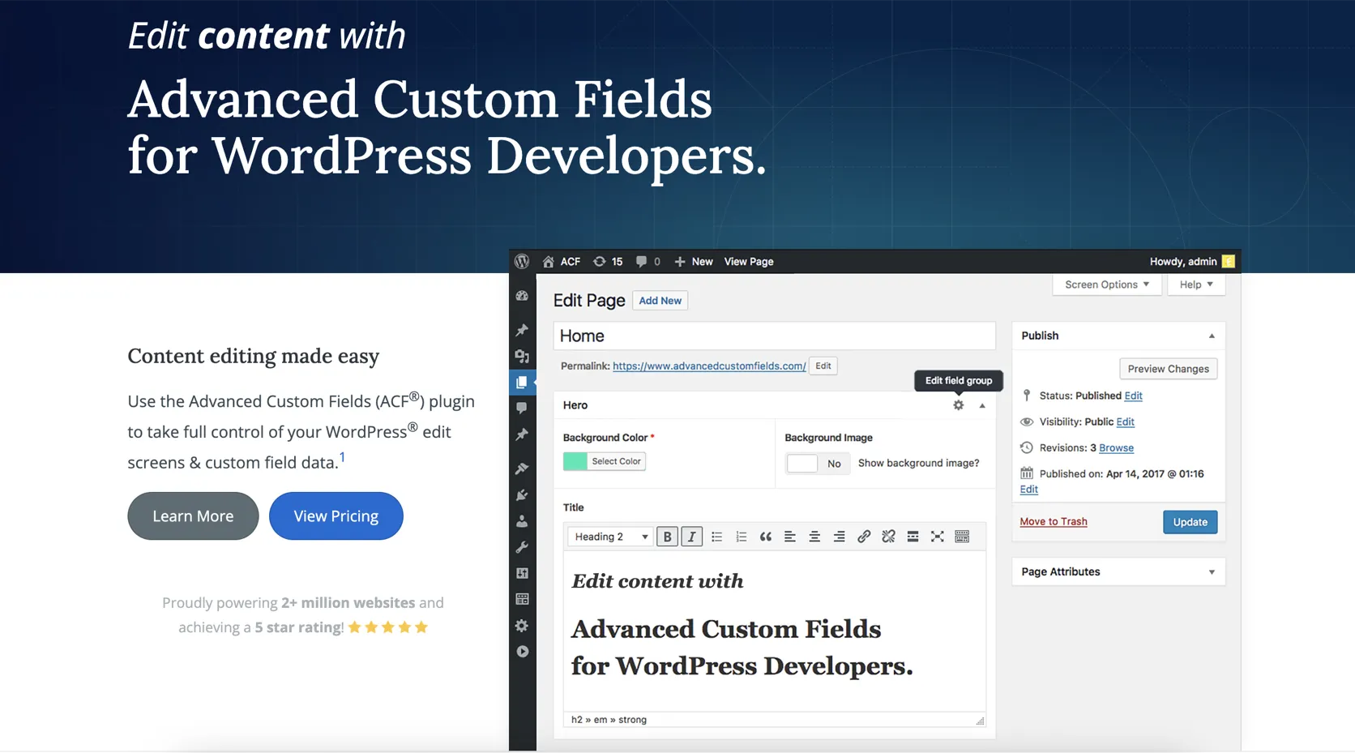The height and width of the screenshot is (753, 1355).
Task: Open the Custom Fields grid sidebar icon
Action: tap(522, 599)
